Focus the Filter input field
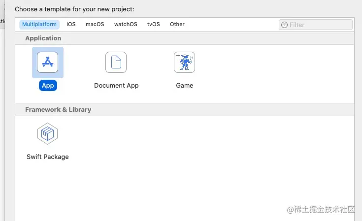The image size is (362, 221). [x=316, y=25]
